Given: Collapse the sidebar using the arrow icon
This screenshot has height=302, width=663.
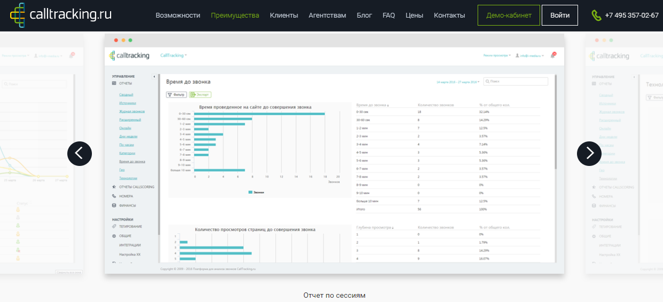Looking at the screenshot, I should tap(154, 77).
